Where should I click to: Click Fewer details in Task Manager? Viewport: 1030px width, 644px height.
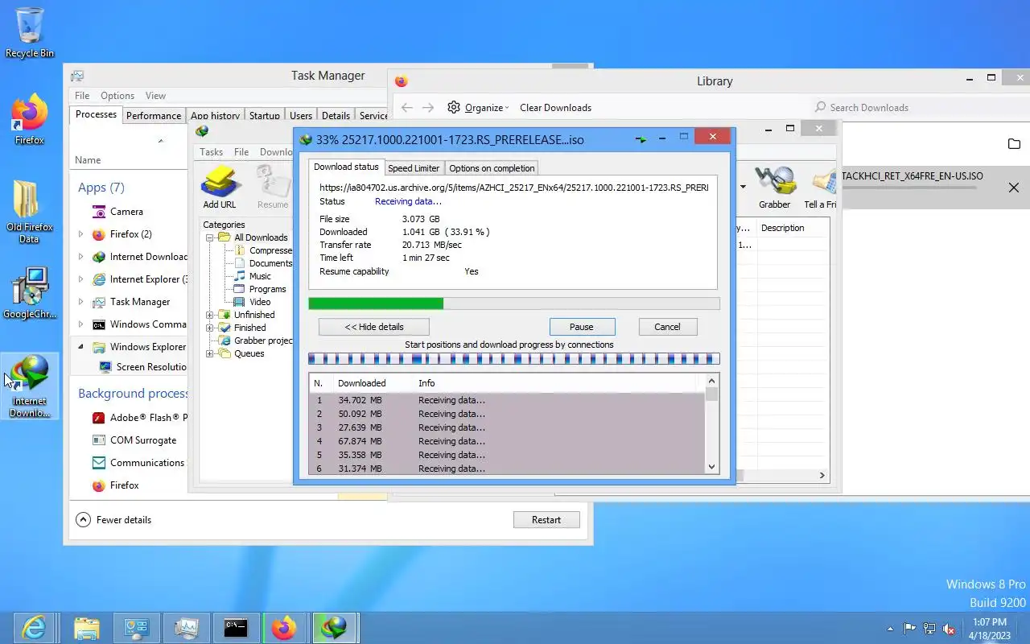click(x=114, y=520)
